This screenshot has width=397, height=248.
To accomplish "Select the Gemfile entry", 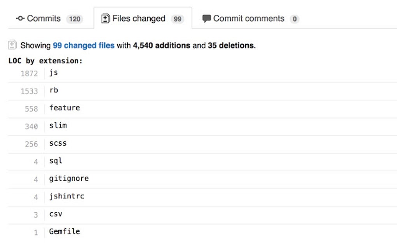I will click(64, 231).
